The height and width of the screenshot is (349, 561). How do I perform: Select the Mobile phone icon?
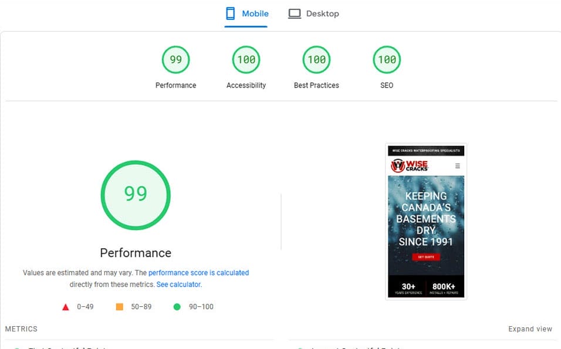(x=231, y=13)
